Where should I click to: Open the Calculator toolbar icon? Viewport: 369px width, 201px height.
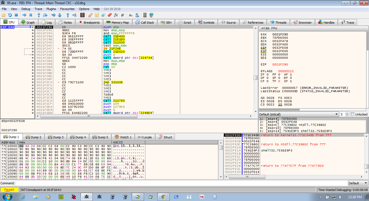coord(145,15)
